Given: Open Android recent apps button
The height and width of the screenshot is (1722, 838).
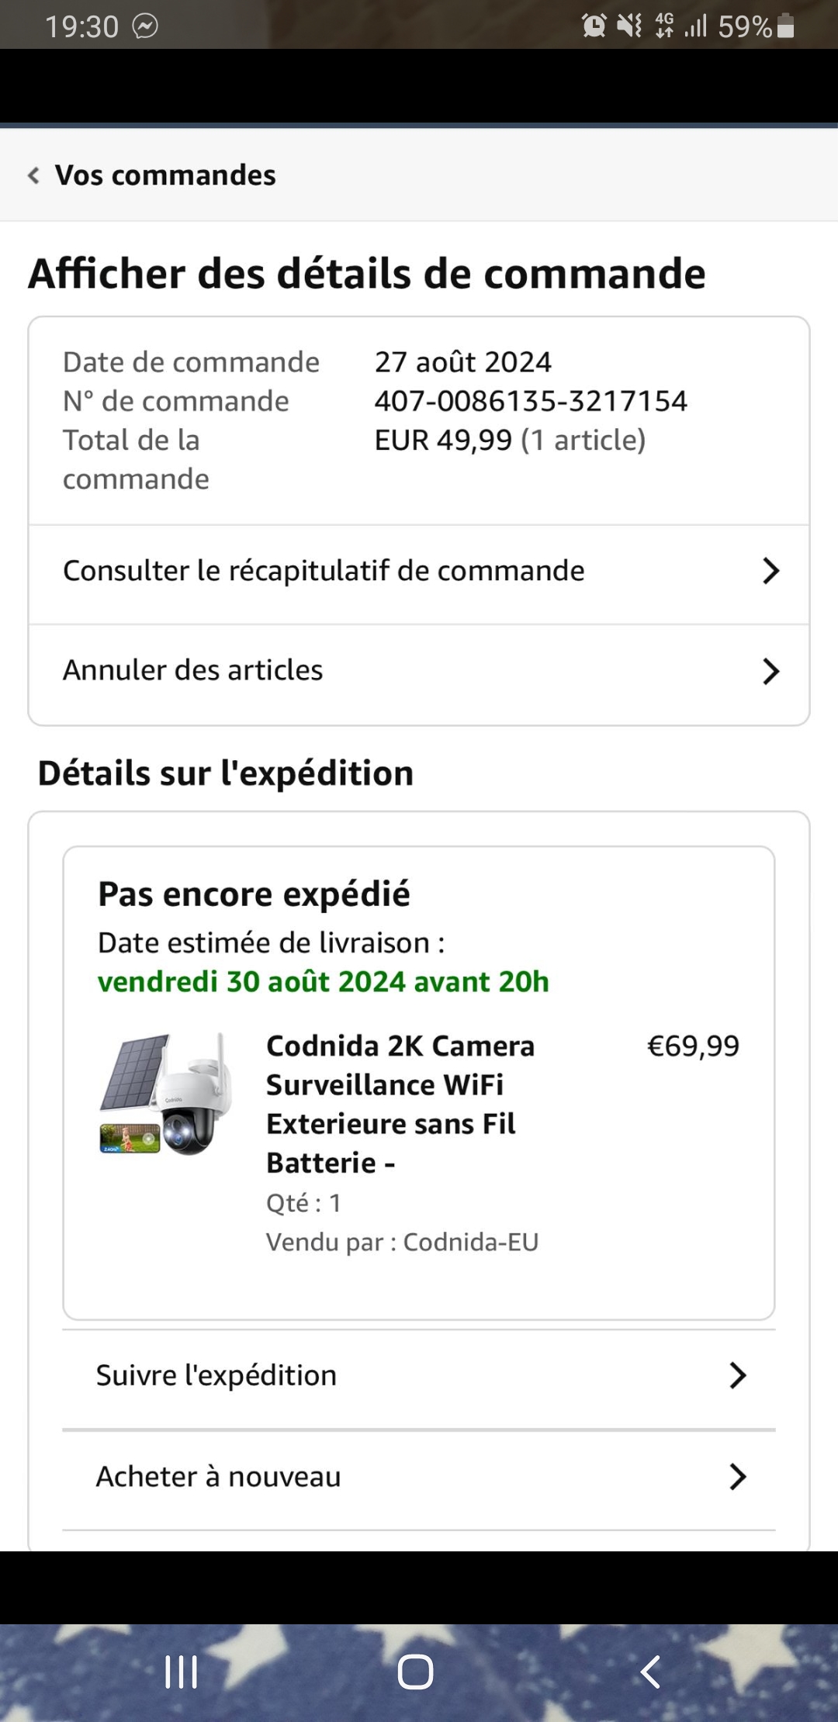Looking at the screenshot, I should point(181,1672).
